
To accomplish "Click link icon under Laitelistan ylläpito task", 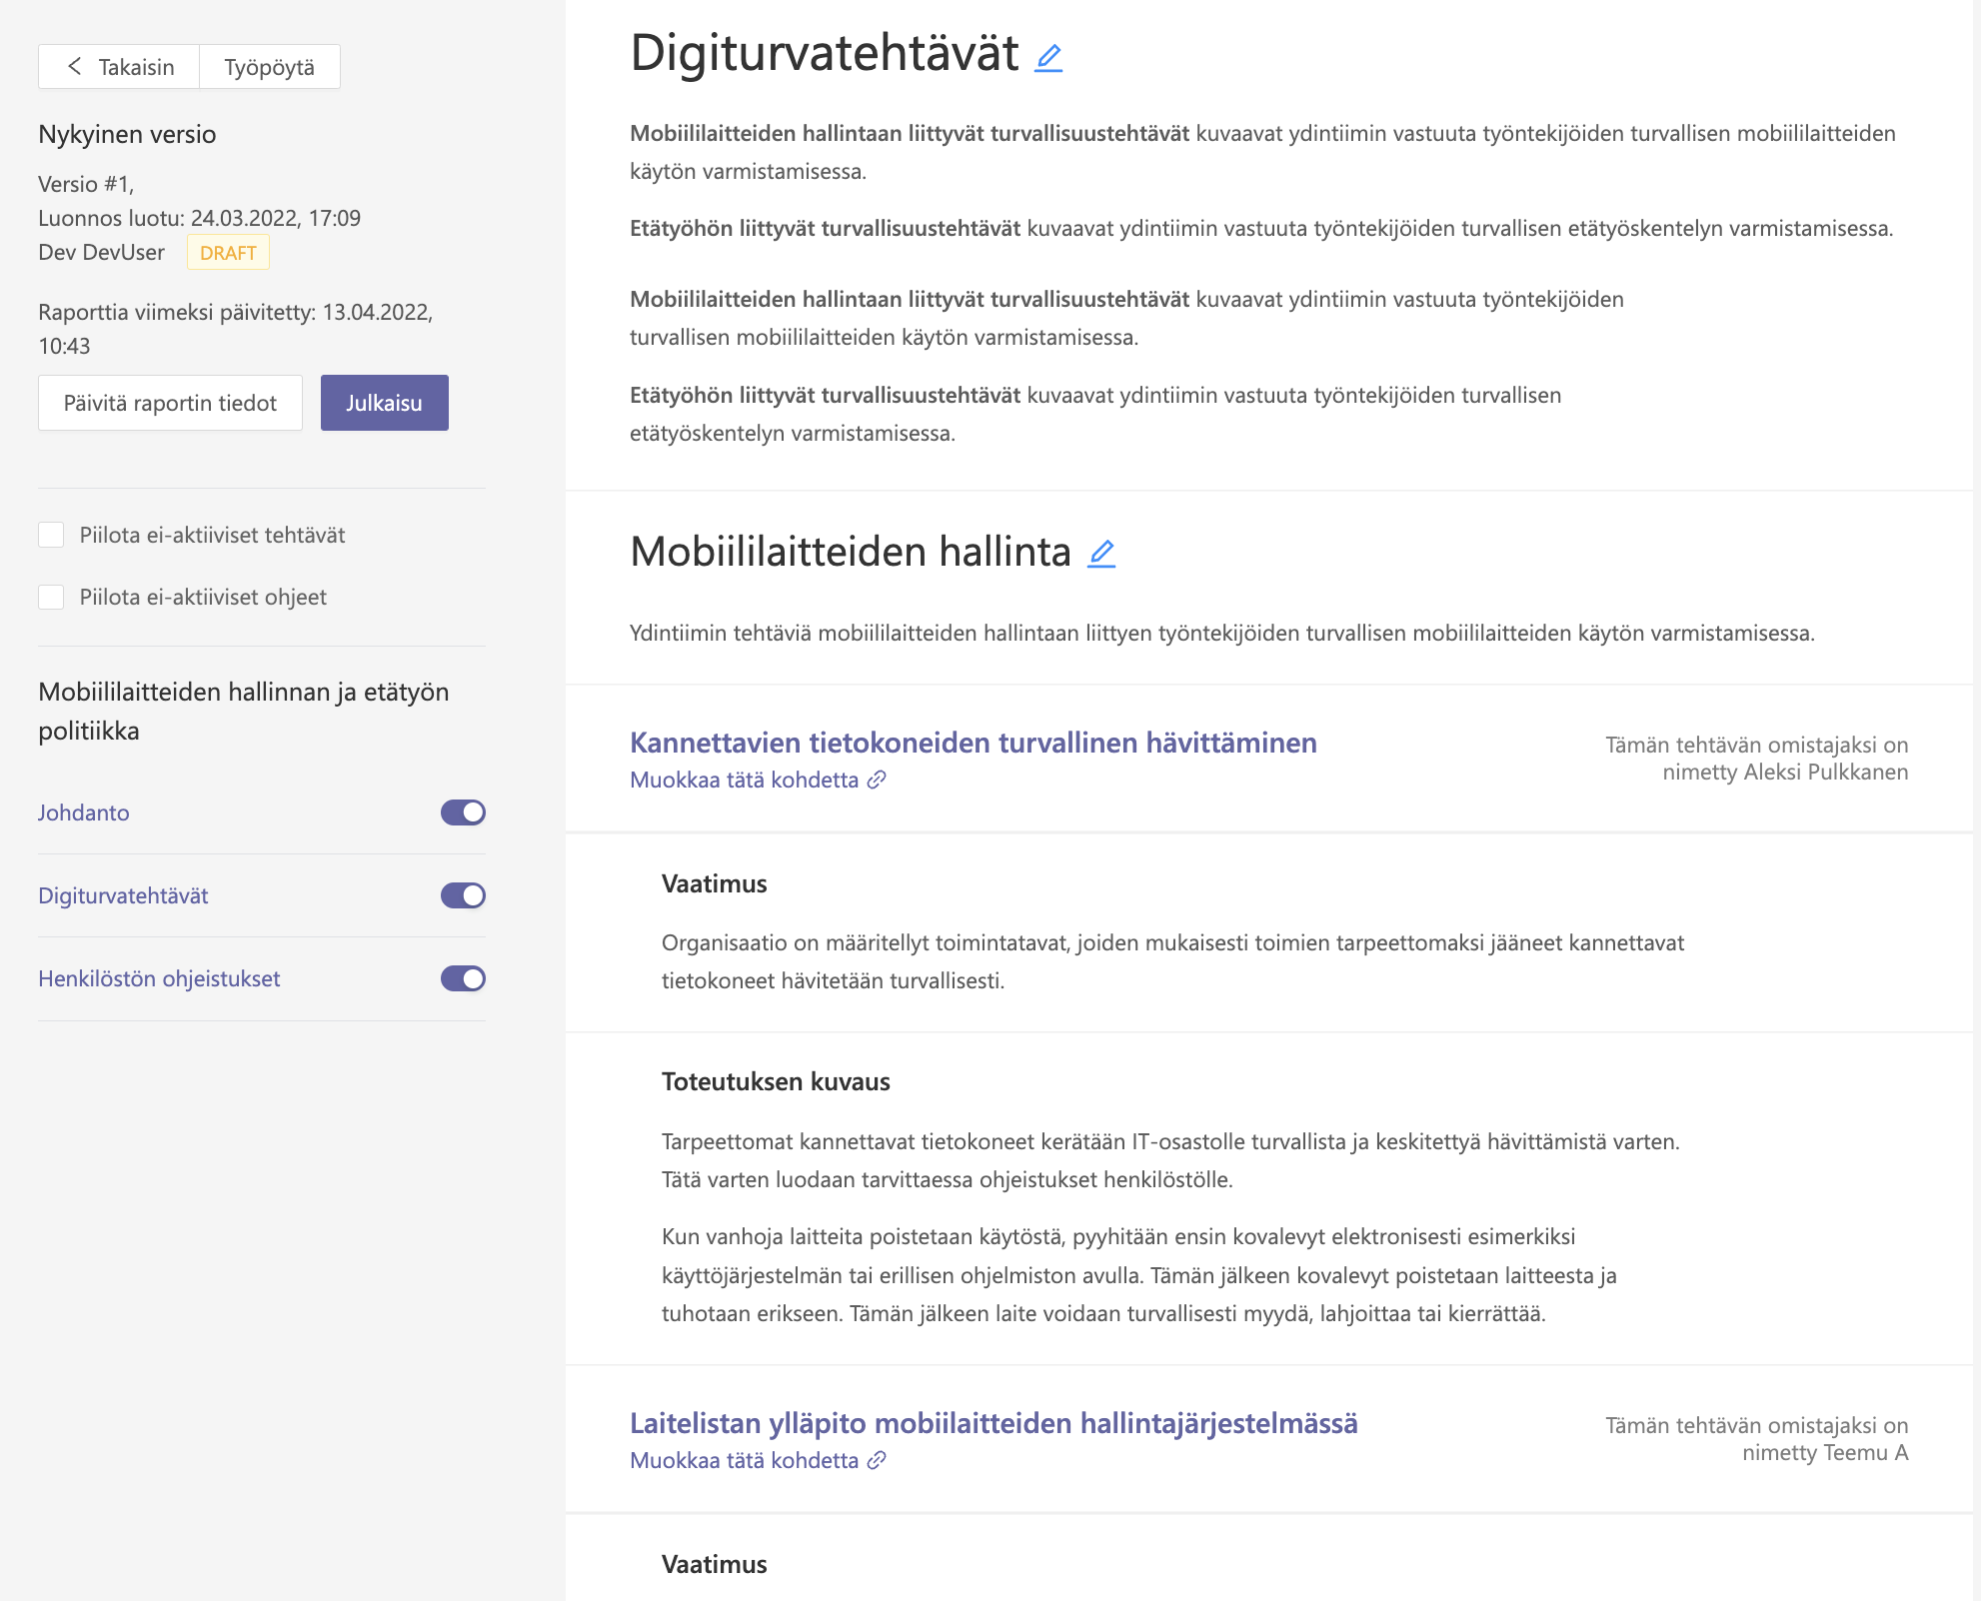I will (877, 1460).
